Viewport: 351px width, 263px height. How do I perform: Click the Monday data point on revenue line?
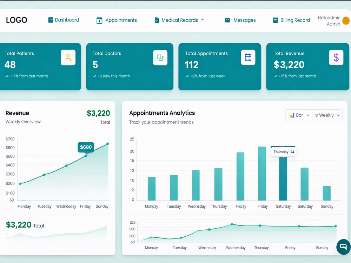[x=20, y=184]
